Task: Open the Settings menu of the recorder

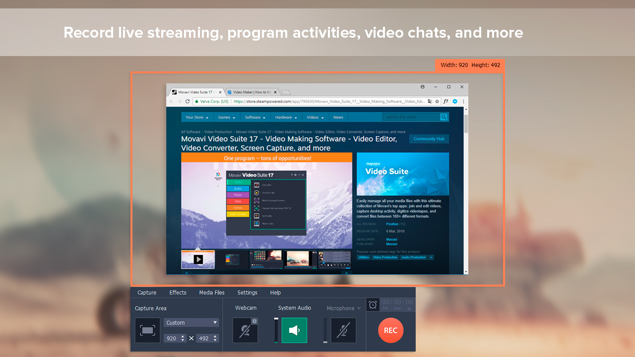Action: (247, 293)
